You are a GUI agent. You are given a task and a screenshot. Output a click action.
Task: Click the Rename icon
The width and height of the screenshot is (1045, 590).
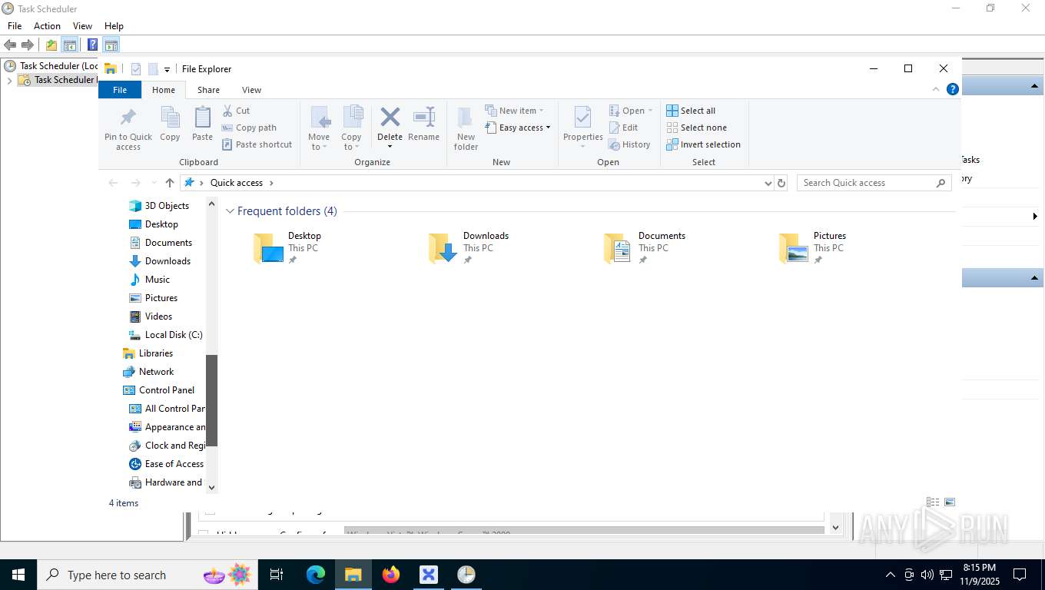[423, 118]
